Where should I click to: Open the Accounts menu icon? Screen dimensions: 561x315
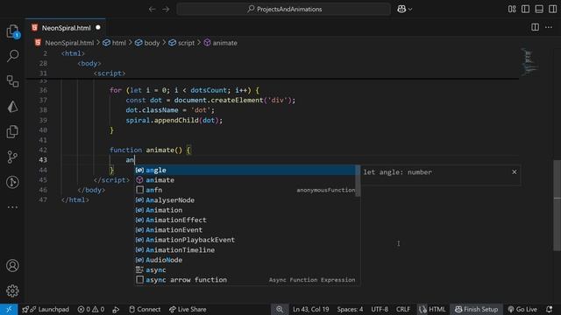coord(12,266)
